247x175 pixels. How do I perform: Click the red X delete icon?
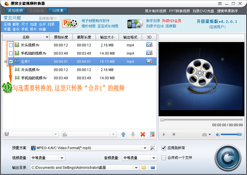(143, 135)
